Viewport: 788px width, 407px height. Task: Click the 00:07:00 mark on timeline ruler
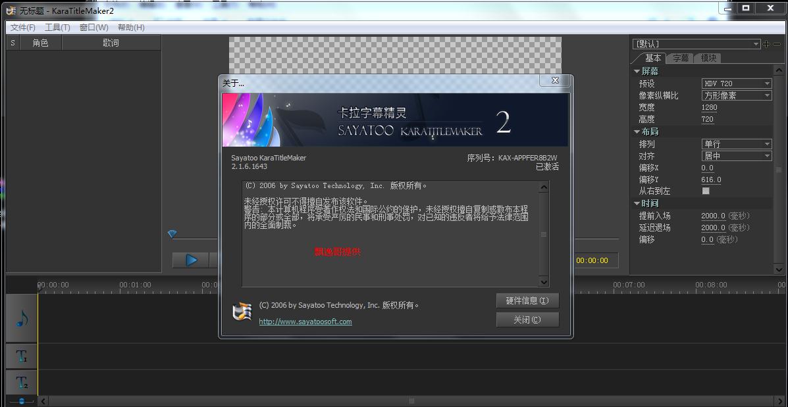[629, 285]
